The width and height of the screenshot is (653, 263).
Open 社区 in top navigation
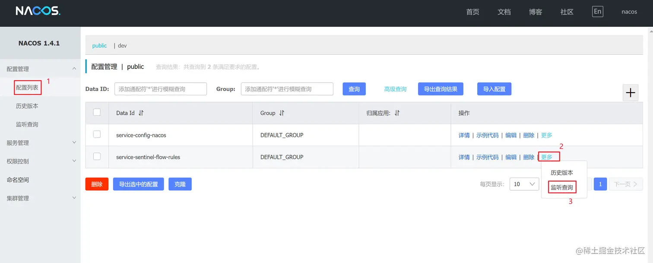(x=567, y=12)
